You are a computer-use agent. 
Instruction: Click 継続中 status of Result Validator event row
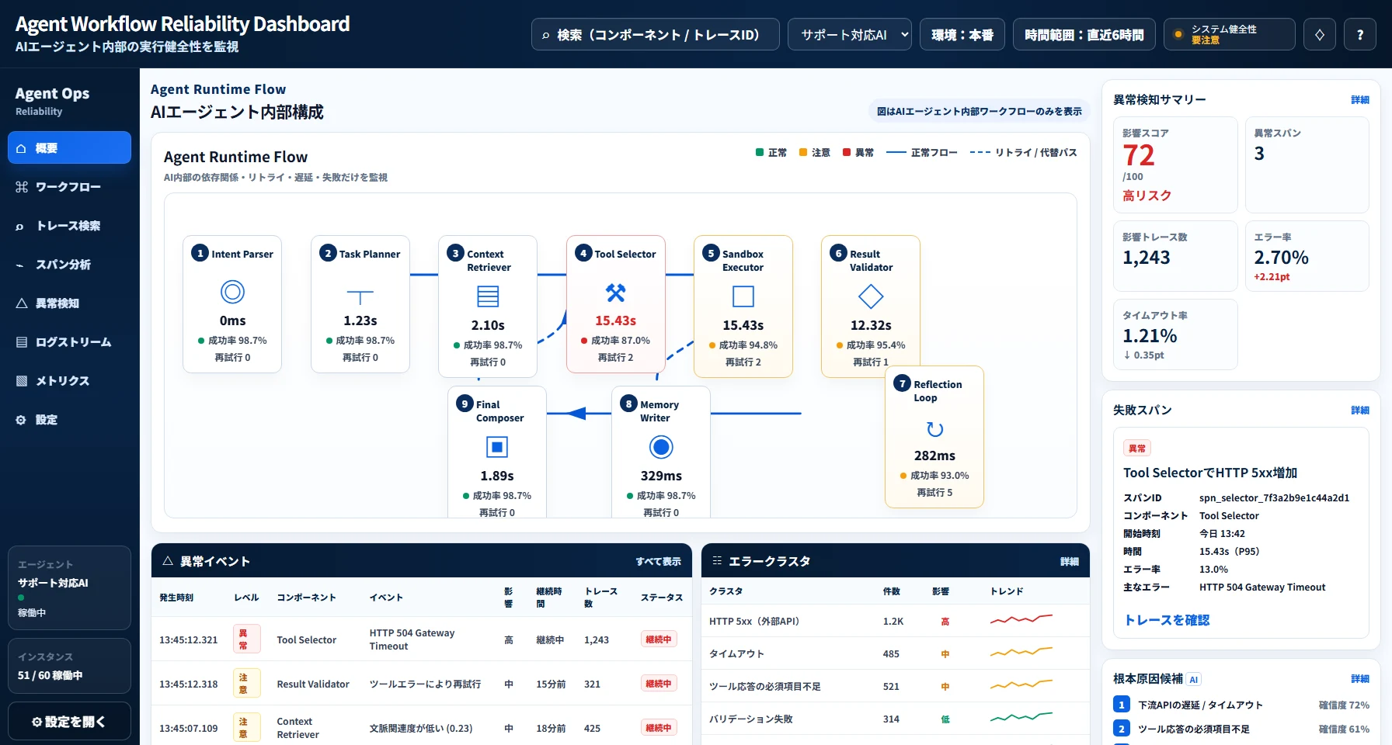click(658, 684)
